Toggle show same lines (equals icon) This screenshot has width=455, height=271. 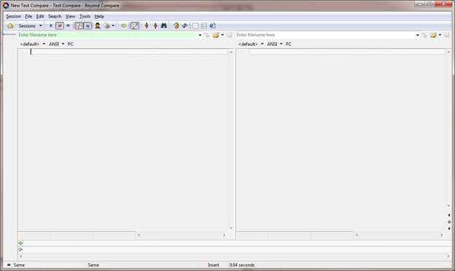click(68, 25)
